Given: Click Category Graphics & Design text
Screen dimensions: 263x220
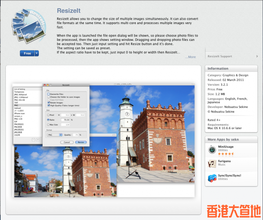Looking at the screenshot, I should [x=228, y=75].
